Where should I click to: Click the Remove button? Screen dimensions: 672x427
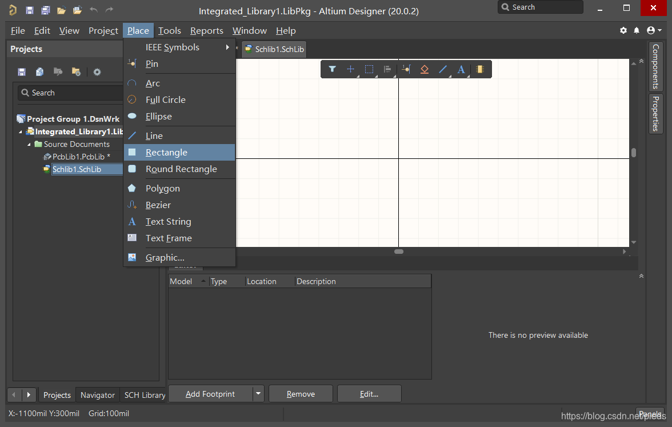[301, 394]
